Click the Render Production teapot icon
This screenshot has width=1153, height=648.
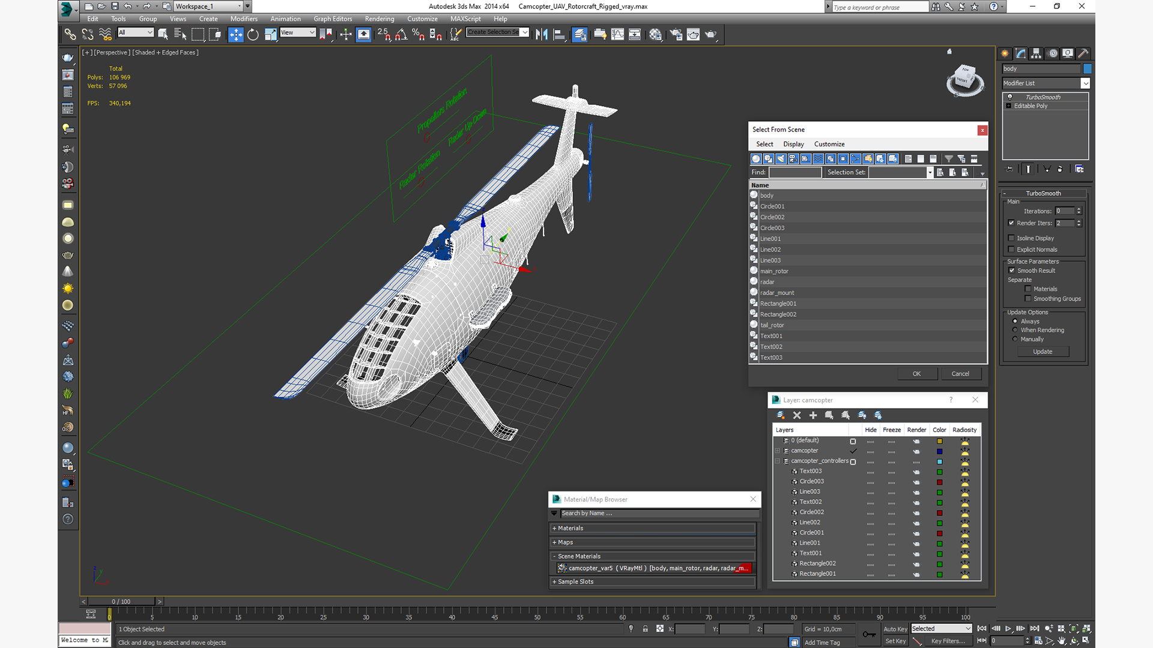coord(711,34)
